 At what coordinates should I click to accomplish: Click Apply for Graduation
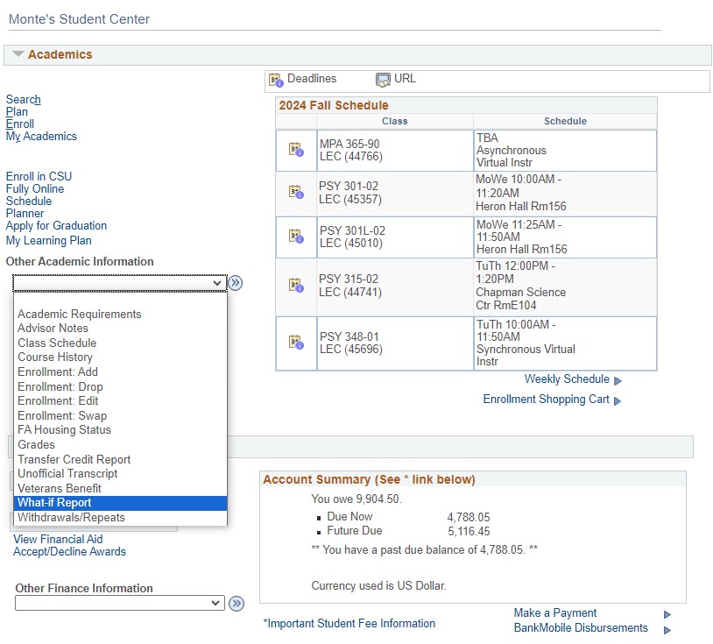pyautogui.click(x=56, y=225)
